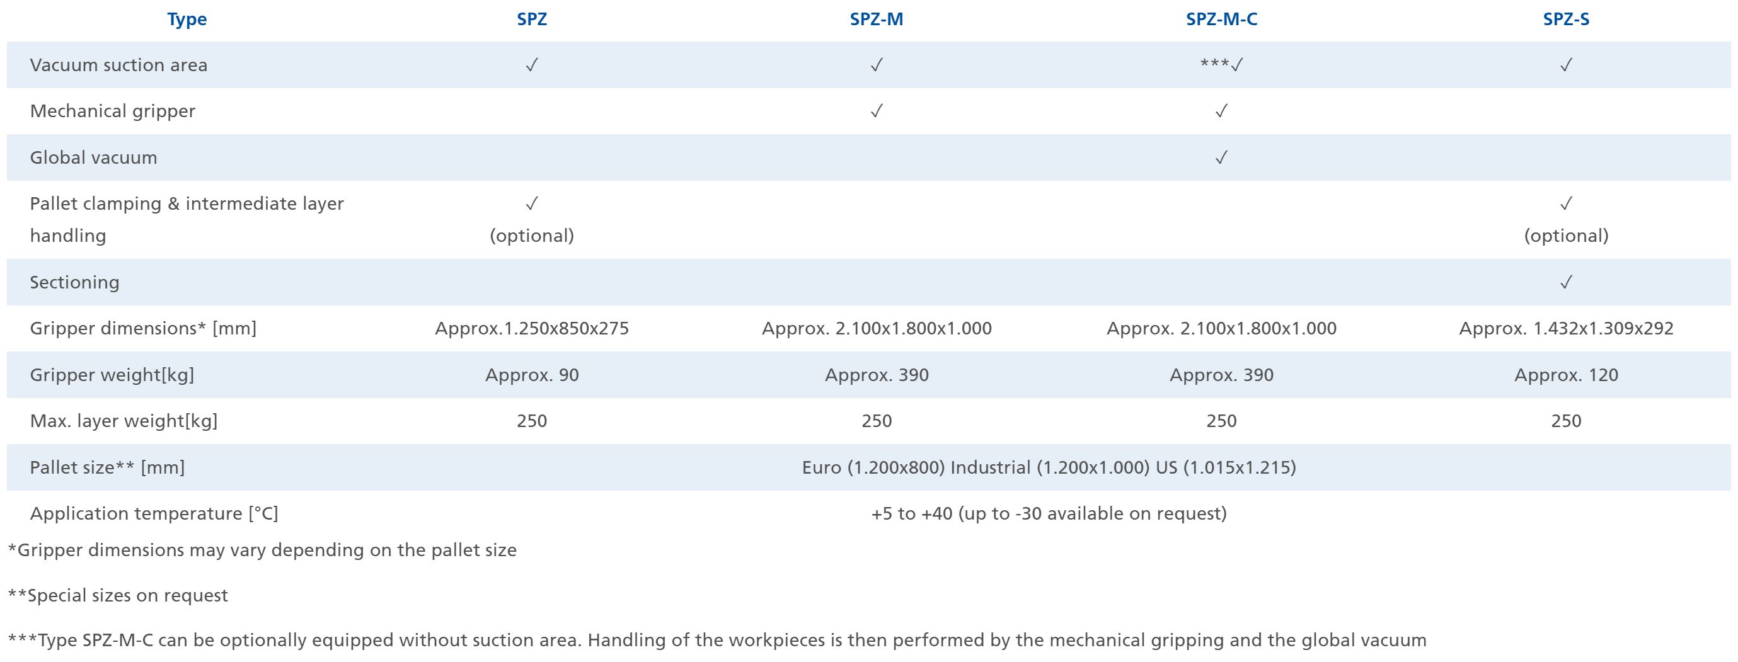Screen dimensions: 1738x662
Task: Select the Euro/Industrial/US pallet sizes text
Action: tap(1049, 467)
